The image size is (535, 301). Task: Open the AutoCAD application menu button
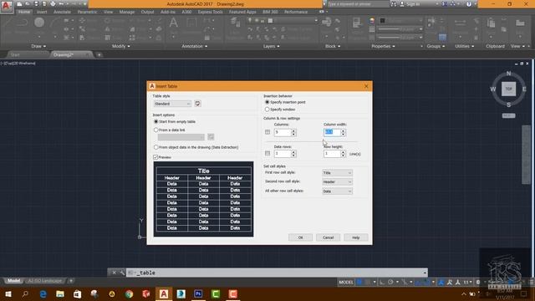(x=7, y=7)
